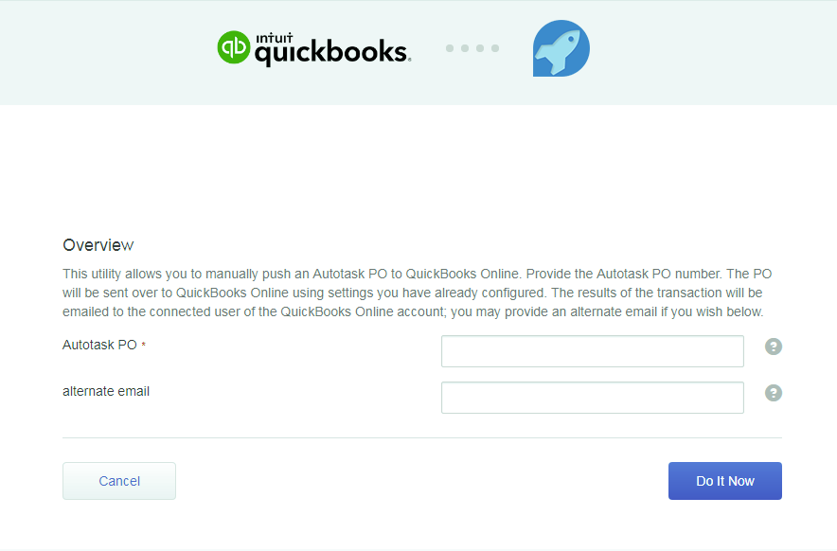This screenshot has height=551, width=837.
Task: Open help for the alternate email field
Action: [x=773, y=393]
